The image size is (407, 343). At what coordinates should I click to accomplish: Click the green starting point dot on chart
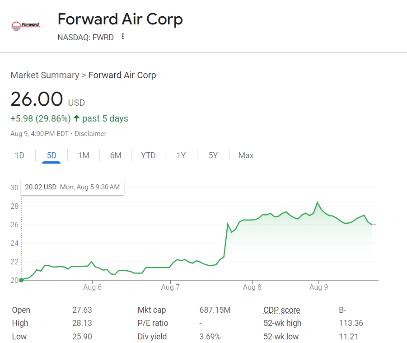pyautogui.click(x=21, y=280)
